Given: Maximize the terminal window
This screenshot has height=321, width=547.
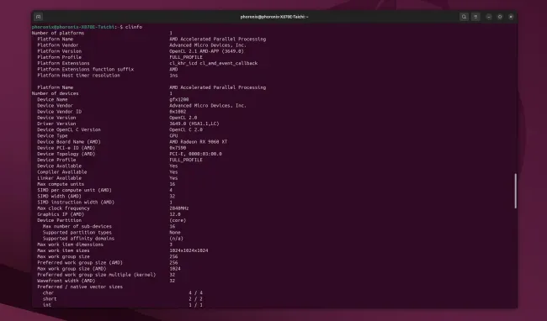Looking at the screenshot, I should (500, 17).
